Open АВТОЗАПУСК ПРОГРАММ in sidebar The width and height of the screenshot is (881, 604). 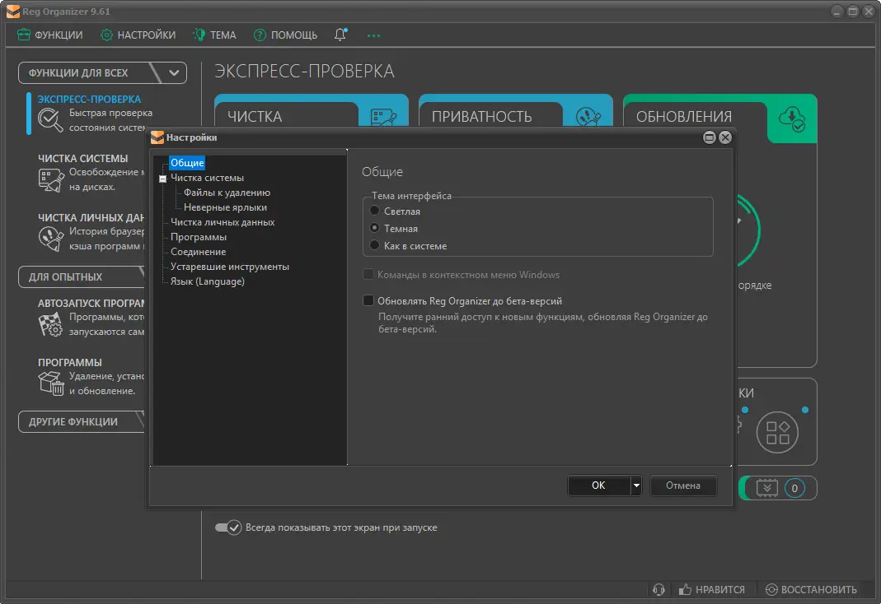coord(91,303)
